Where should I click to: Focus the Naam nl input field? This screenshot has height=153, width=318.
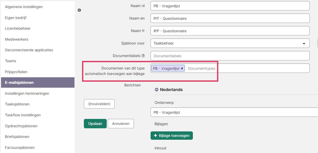click(230, 6)
